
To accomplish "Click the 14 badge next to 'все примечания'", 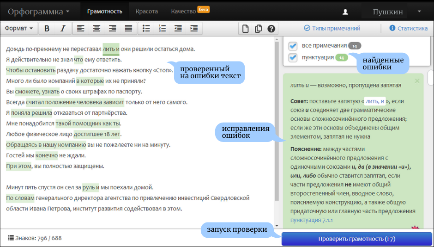I will pyautogui.click(x=355, y=46).
